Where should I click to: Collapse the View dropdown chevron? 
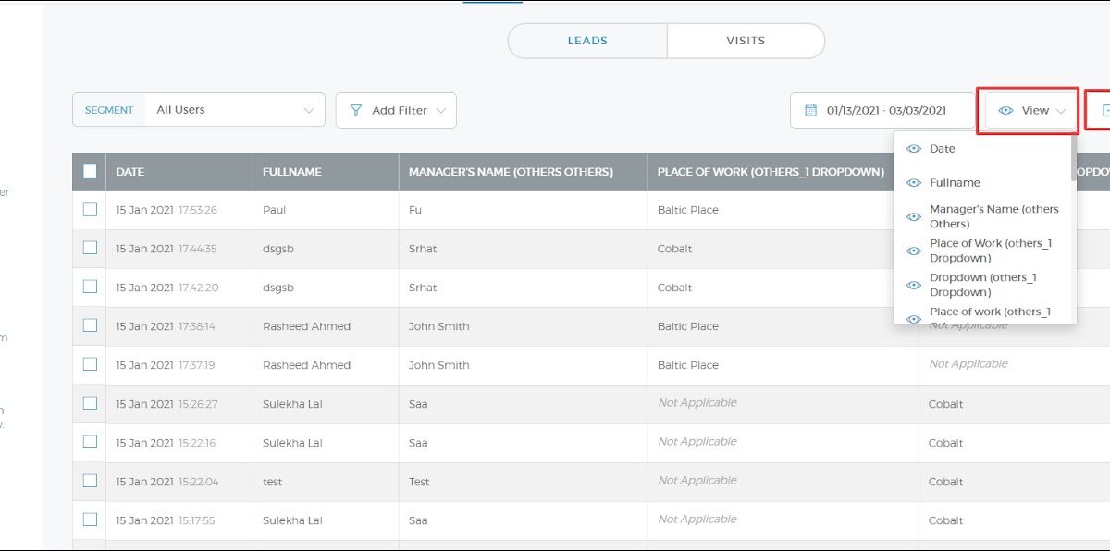(x=1061, y=111)
